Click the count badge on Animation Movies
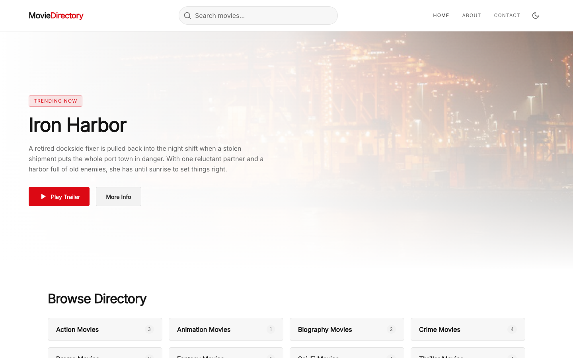The height and width of the screenshot is (358, 573). [x=271, y=329]
